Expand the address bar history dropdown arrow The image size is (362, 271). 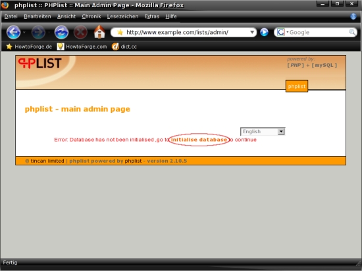click(x=252, y=32)
